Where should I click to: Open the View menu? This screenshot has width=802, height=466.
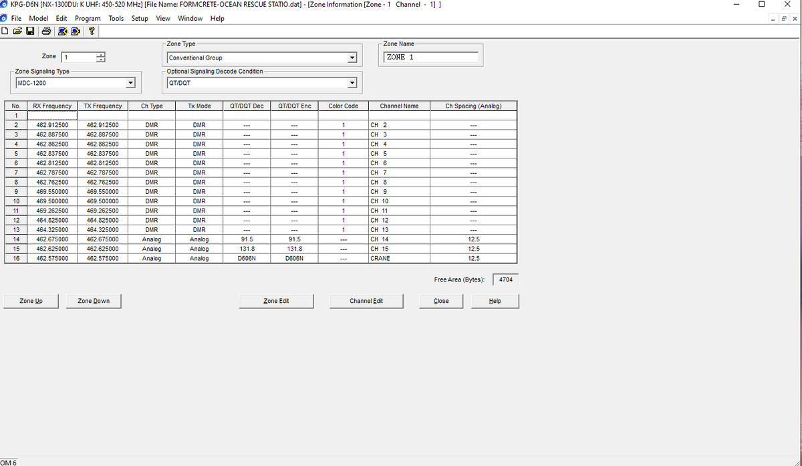point(163,18)
